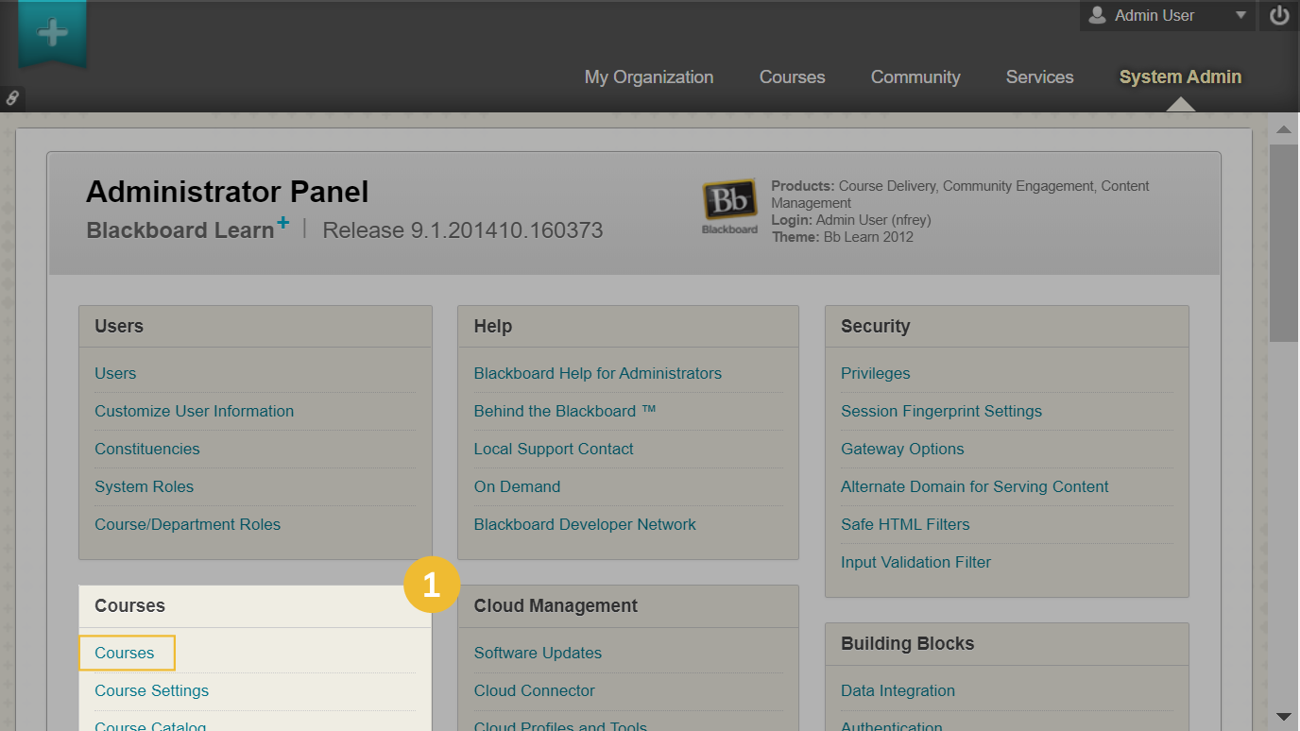
Task: Open the Users link
Action: 115,374
